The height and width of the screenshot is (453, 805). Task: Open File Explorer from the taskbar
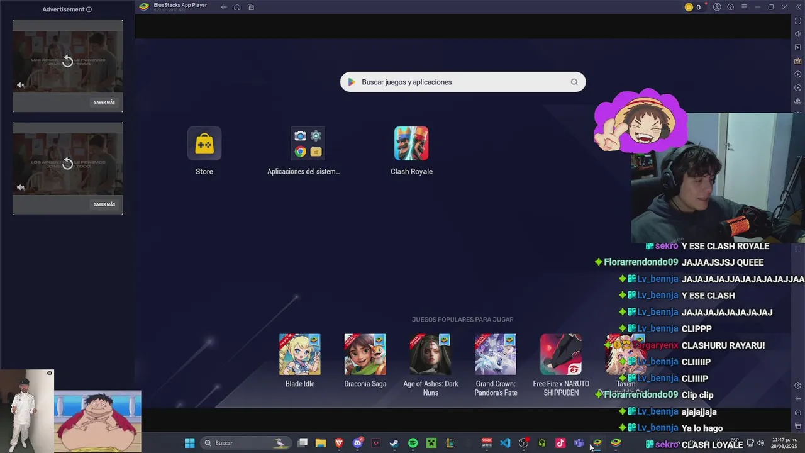point(321,443)
